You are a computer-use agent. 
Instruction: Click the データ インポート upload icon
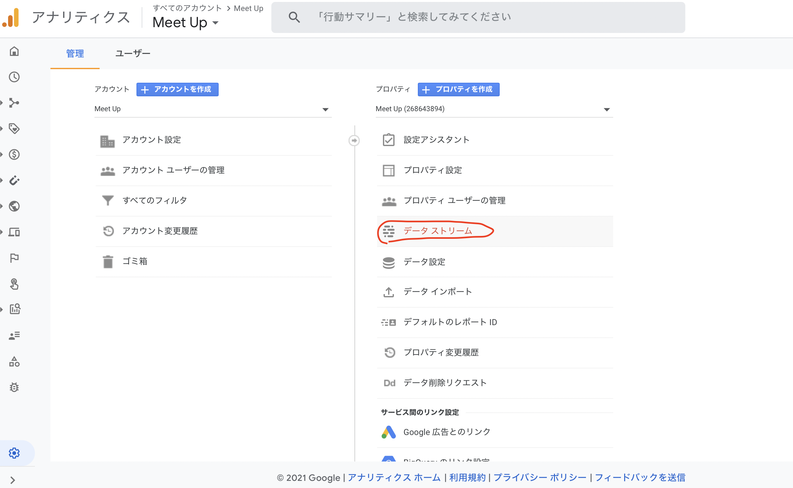click(x=389, y=292)
